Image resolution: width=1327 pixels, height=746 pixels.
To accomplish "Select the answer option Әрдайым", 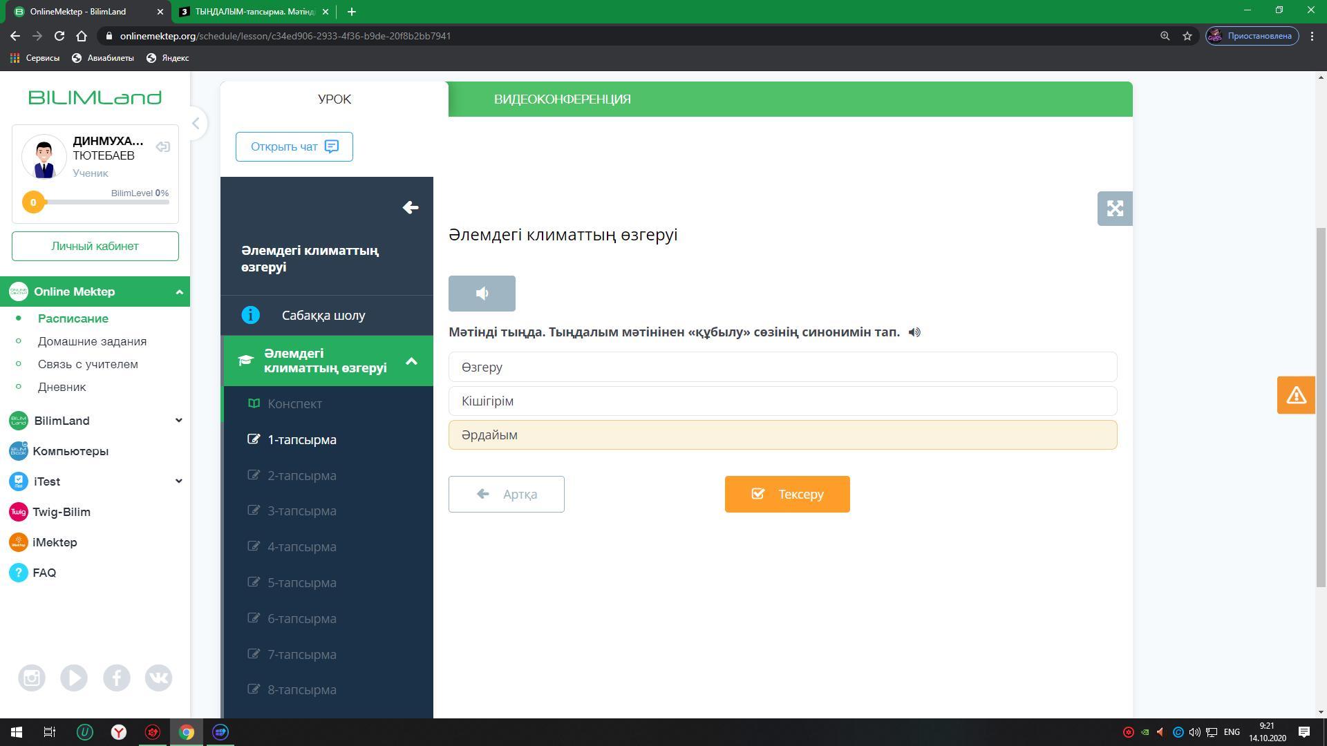I will click(782, 435).
